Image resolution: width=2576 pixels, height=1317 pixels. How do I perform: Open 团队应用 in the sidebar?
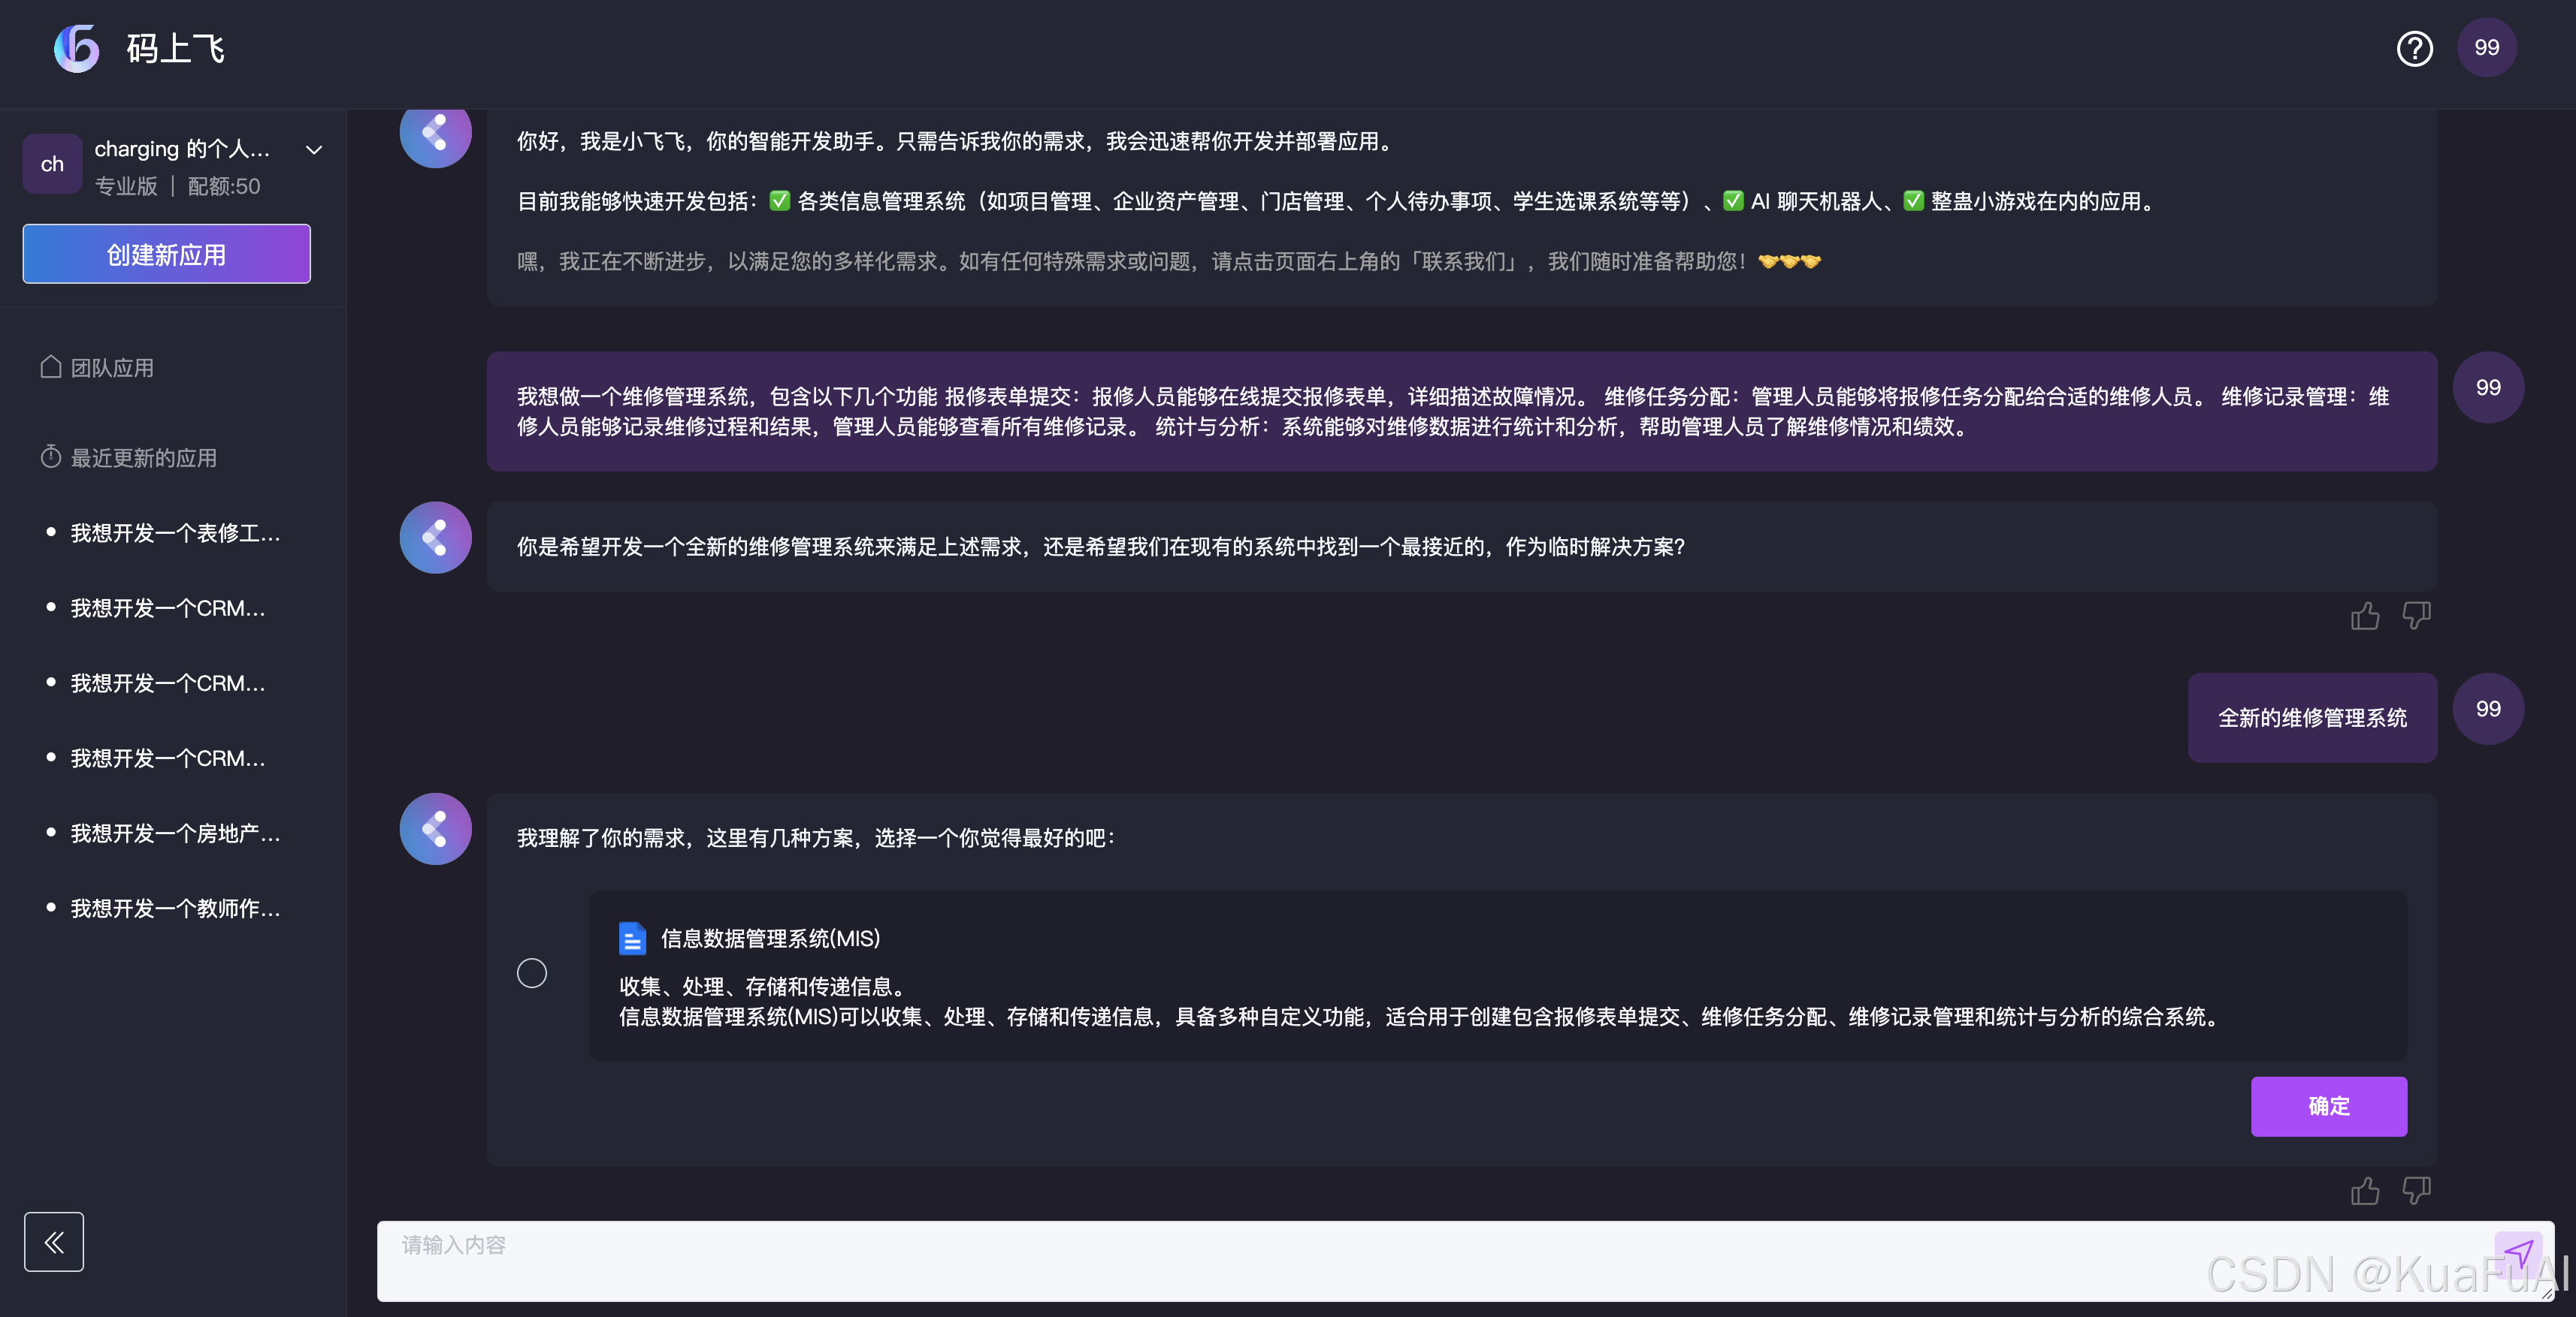click(112, 368)
